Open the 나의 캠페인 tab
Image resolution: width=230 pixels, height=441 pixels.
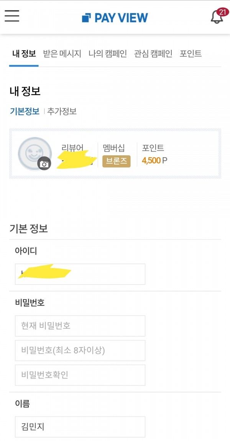107,54
